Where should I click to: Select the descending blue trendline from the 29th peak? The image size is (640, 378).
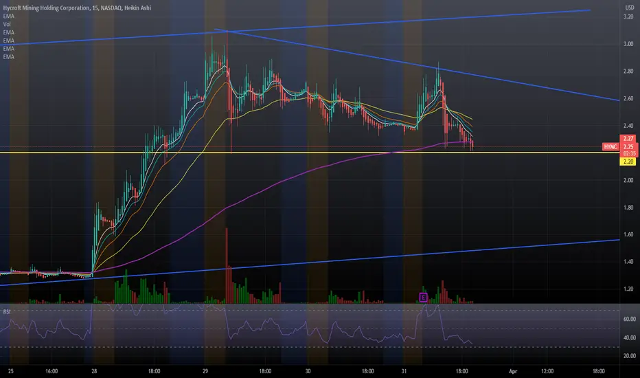tap(416, 65)
